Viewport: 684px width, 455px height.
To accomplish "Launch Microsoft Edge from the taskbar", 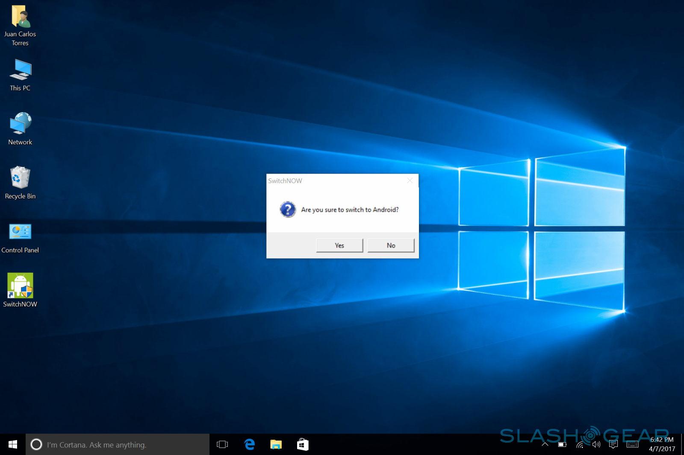I will 249,444.
